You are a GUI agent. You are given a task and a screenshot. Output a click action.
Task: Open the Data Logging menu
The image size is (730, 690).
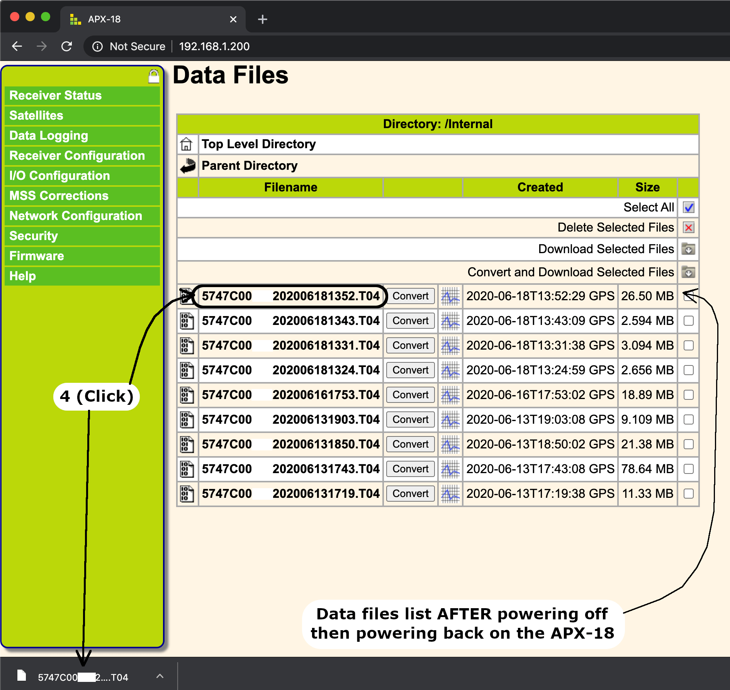click(82, 136)
